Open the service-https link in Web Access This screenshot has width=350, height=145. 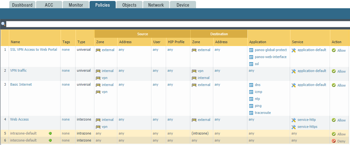click(x=307, y=127)
